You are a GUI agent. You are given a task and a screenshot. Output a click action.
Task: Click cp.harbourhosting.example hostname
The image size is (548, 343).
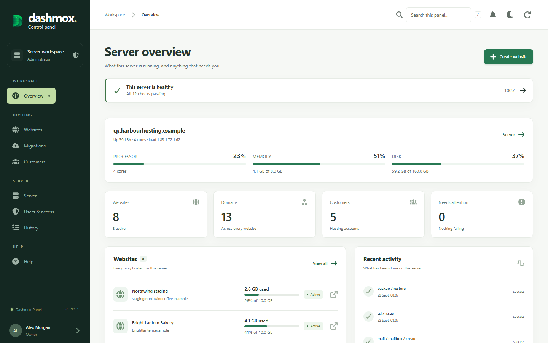point(149,131)
